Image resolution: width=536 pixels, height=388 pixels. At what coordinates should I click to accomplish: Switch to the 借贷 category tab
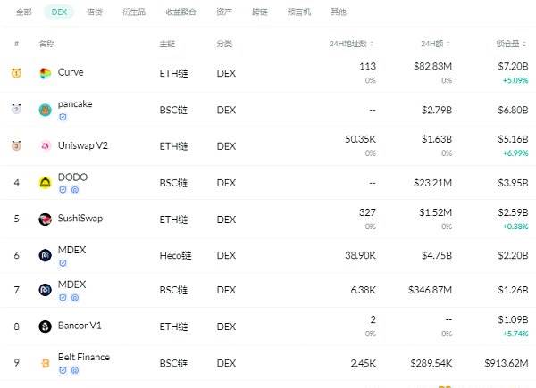94,12
